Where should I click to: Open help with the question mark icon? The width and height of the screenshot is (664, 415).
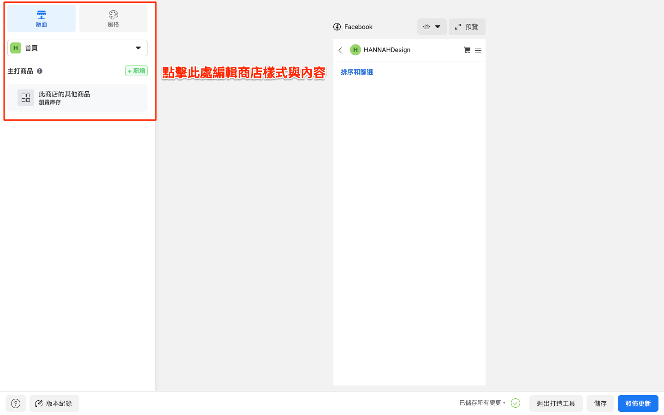click(x=16, y=403)
